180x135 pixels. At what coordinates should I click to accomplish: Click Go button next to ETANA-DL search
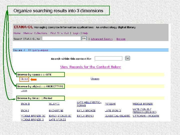tap(84, 38)
